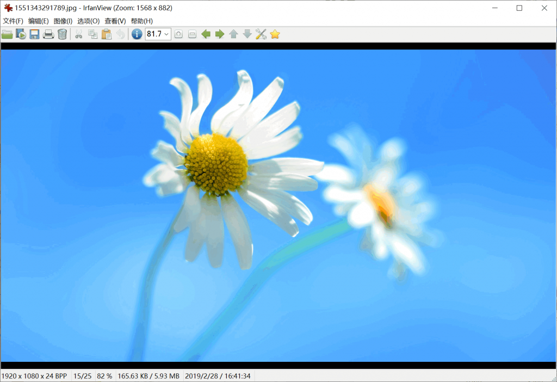Start slideshow from the toolbar
This screenshot has height=382, width=557.
(21, 34)
